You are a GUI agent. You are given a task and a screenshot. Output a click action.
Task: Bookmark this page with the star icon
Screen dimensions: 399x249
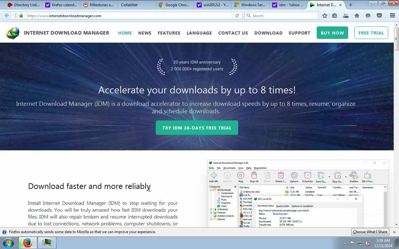[325, 16]
